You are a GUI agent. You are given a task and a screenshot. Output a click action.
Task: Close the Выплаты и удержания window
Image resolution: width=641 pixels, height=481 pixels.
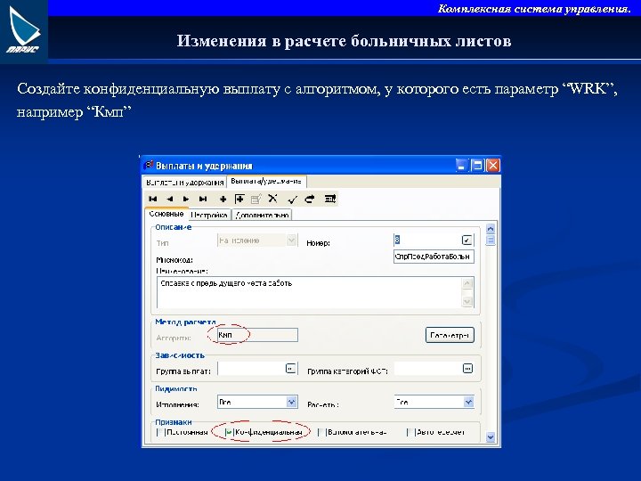click(x=493, y=166)
